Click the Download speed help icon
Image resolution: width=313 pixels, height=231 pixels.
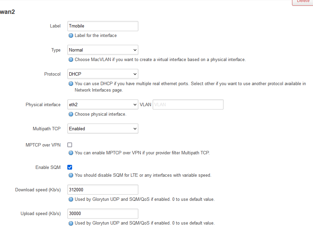71,199
